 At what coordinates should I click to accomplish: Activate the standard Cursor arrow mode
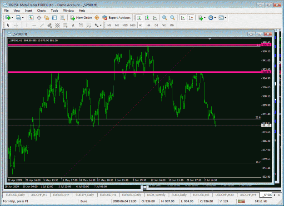pyautogui.click(x=8, y=25)
